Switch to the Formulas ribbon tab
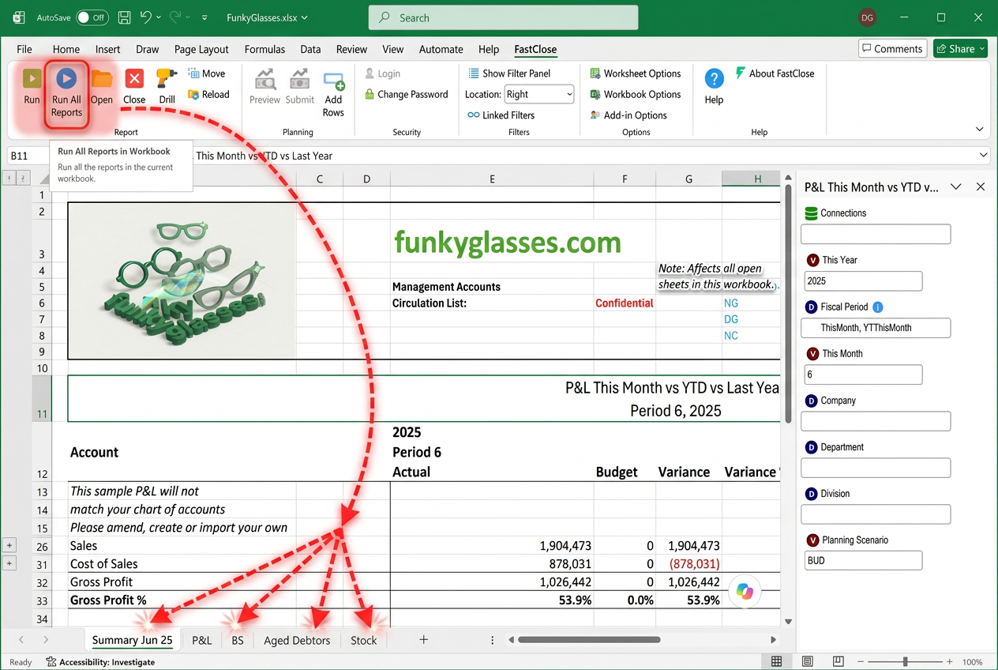This screenshot has height=670, width=998. [265, 49]
